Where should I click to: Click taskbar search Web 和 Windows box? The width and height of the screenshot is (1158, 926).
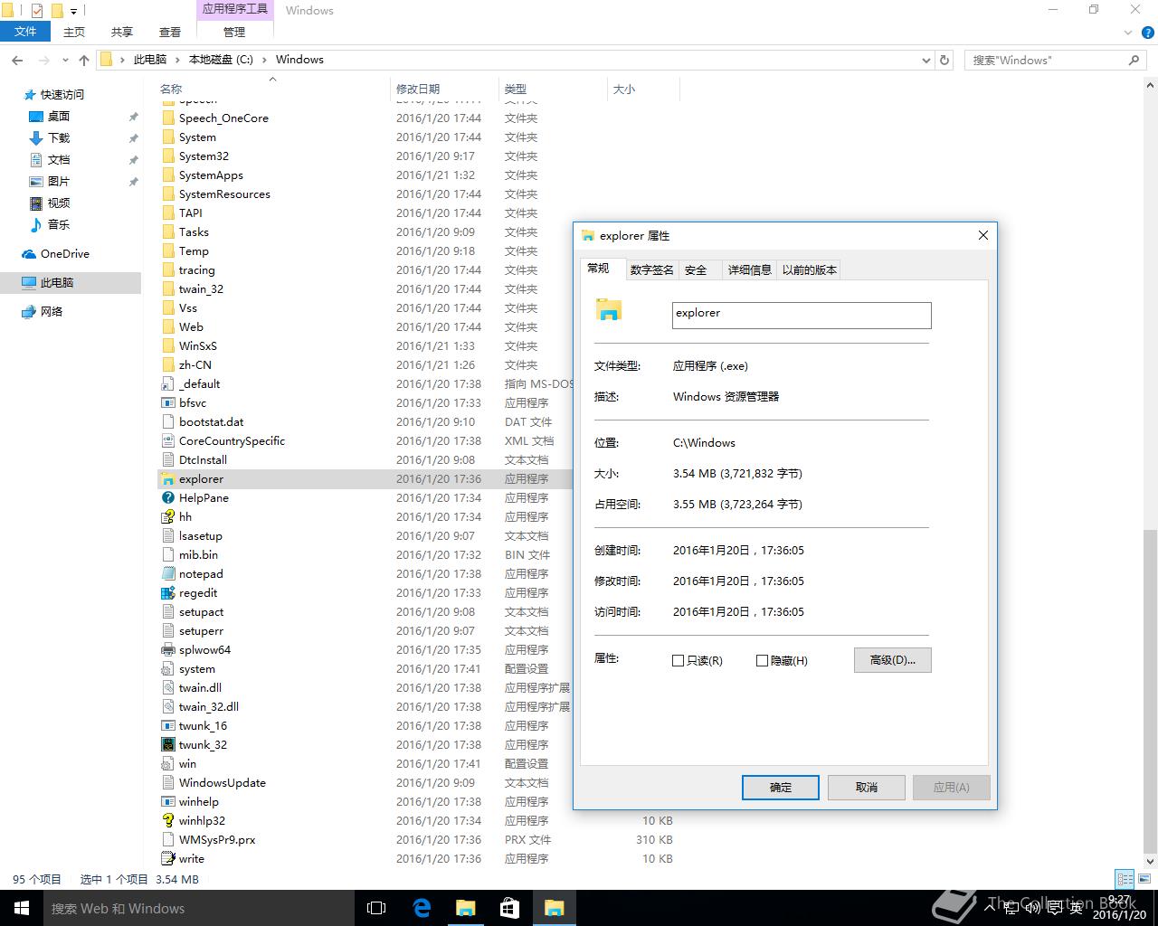pos(199,908)
